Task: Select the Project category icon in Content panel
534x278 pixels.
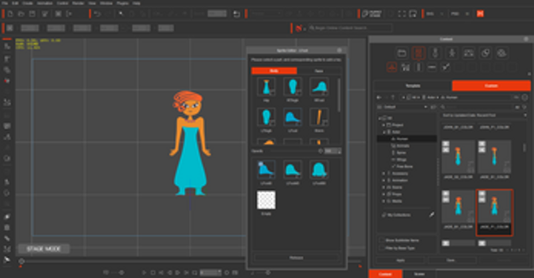Action: (402, 53)
